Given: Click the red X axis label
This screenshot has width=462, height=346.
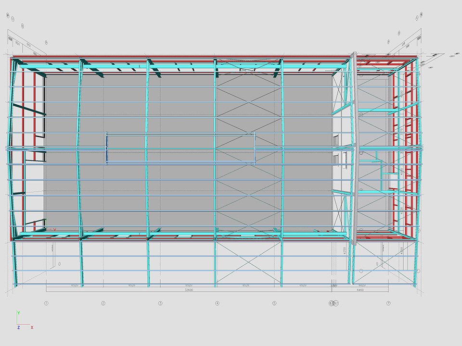Looking at the screenshot, I should (32, 327).
